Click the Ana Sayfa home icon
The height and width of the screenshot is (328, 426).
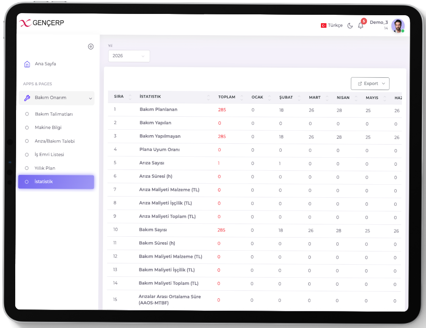tap(27, 64)
